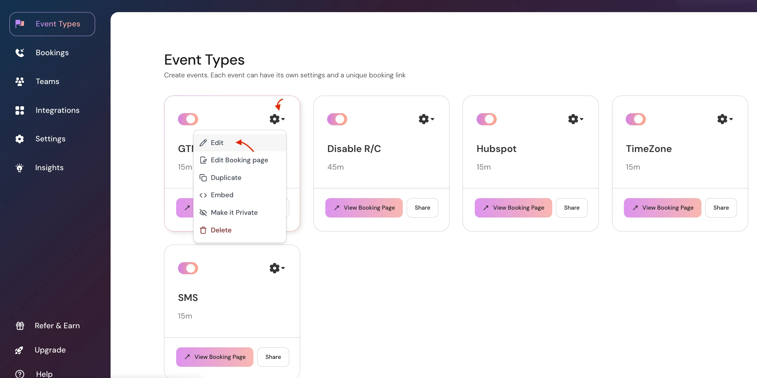Click the Integrations grid icon
Image resolution: width=757 pixels, height=378 pixels.
click(x=20, y=110)
